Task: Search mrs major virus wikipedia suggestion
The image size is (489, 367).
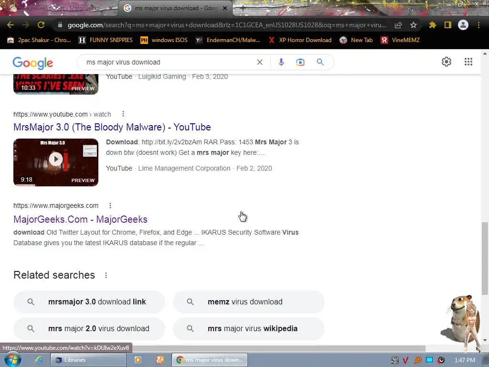Action: point(248,329)
